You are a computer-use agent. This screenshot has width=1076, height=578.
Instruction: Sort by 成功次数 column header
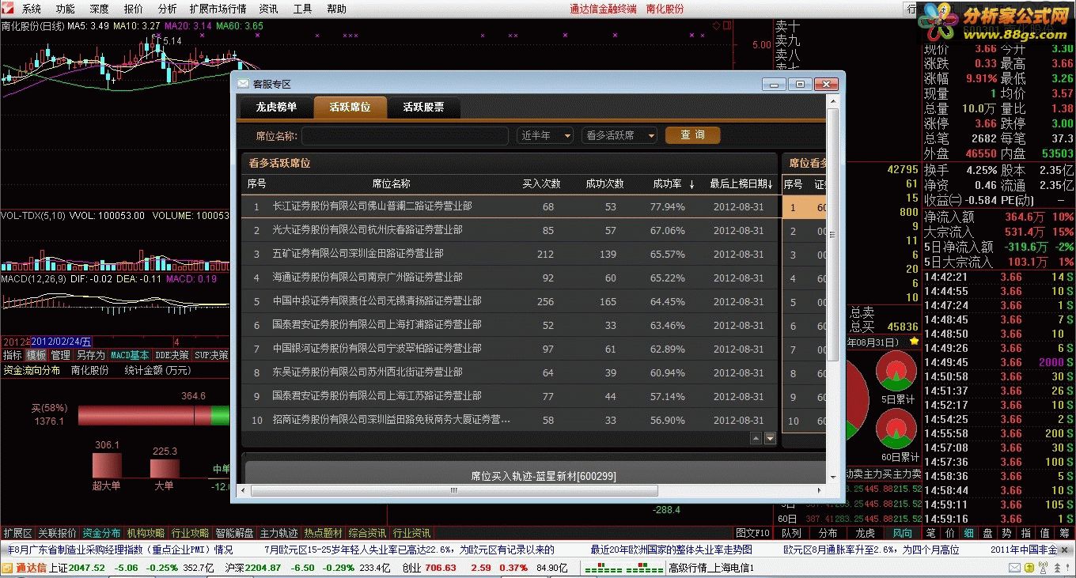pyautogui.click(x=604, y=183)
